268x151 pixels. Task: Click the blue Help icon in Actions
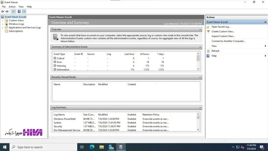[208, 56]
